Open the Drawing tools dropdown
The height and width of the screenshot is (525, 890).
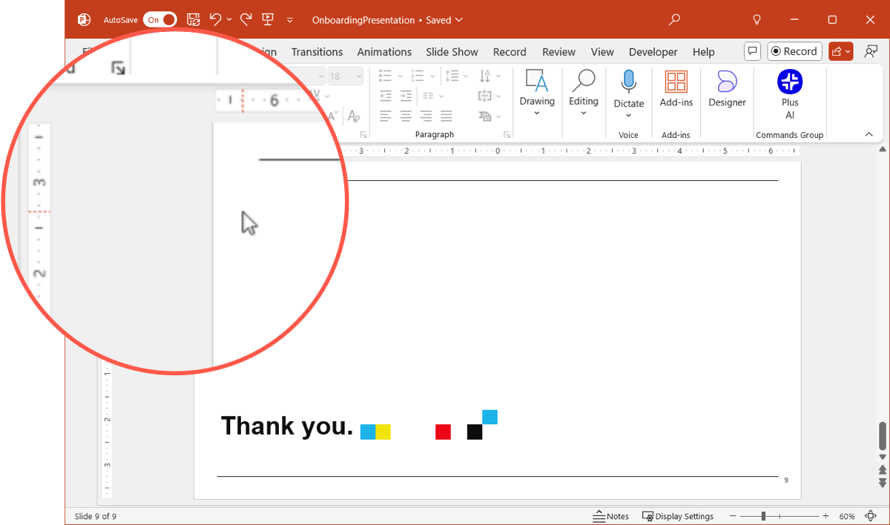[x=537, y=93]
